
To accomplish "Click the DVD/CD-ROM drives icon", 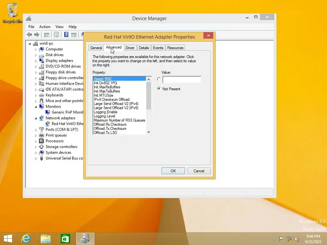I will [42, 66].
